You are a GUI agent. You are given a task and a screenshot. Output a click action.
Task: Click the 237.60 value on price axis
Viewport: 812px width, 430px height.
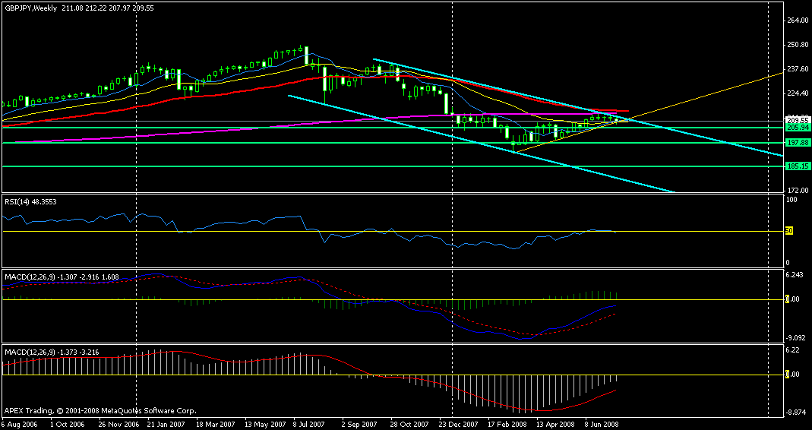point(796,69)
